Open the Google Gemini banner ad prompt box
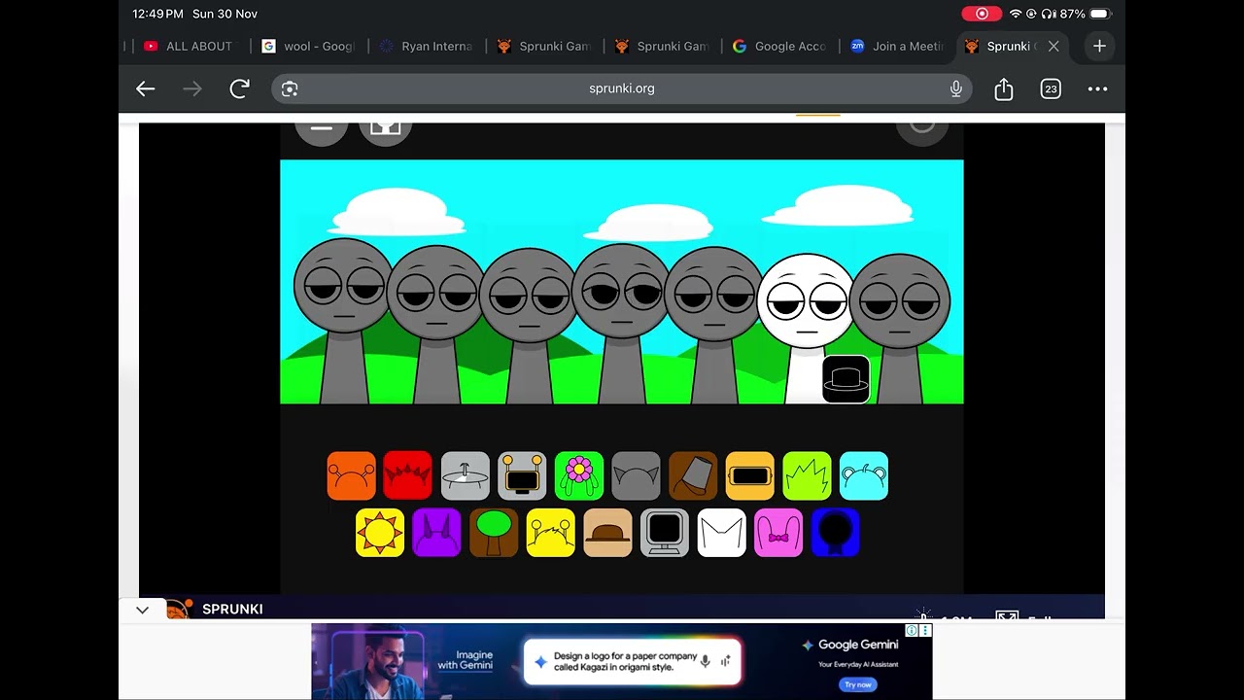Viewport: 1244px width, 700px height. pyautogui.click(x=632, y=661)
